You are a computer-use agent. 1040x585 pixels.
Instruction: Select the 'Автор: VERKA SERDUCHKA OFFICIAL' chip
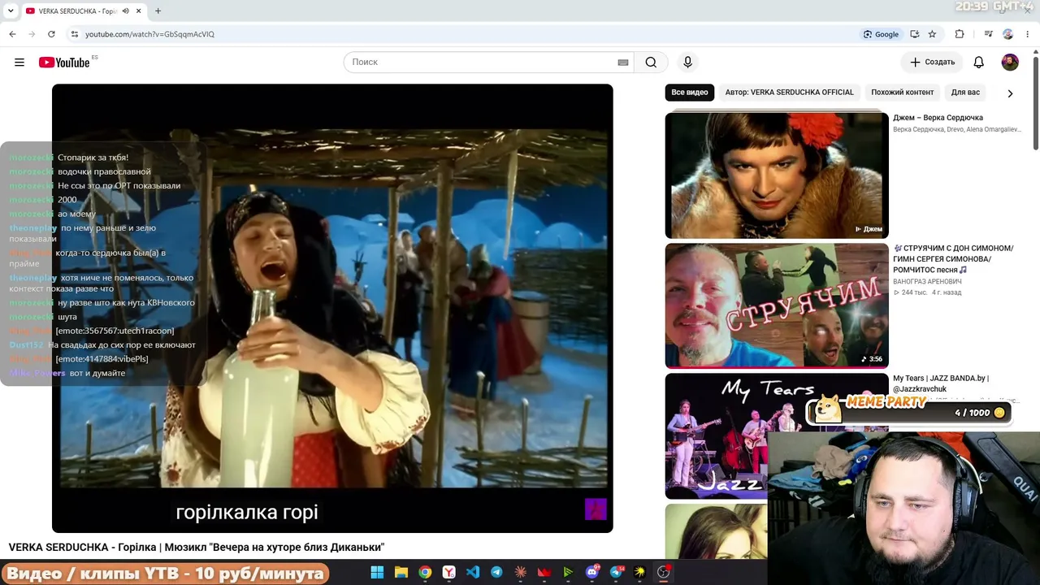pyautogui.click(x=790, y=93)
